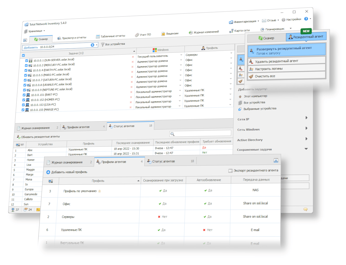Select Профиль по умолчанию row
This screenshot has height=265, width=346.
pos(161,191)
